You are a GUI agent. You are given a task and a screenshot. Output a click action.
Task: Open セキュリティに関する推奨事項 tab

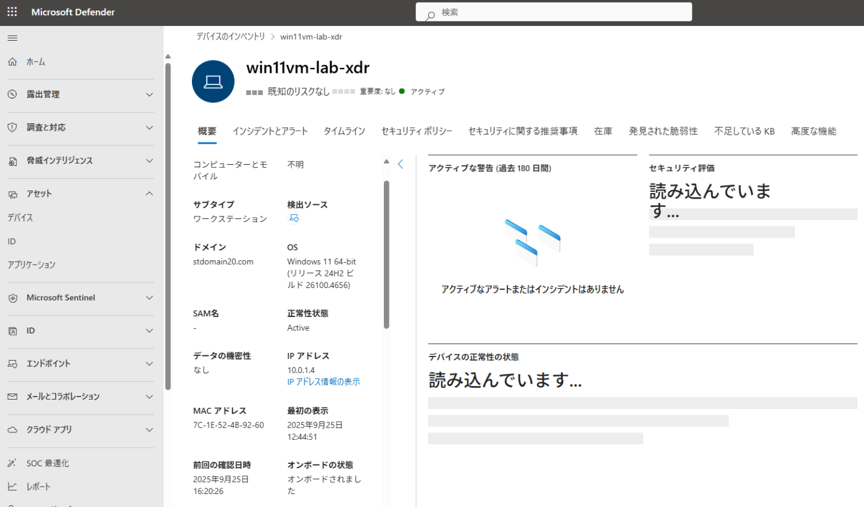[x=523, y=131]
